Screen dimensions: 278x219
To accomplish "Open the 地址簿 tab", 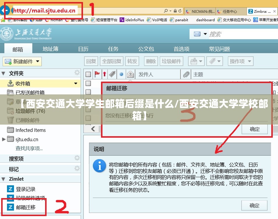I will tap(51, 49).
